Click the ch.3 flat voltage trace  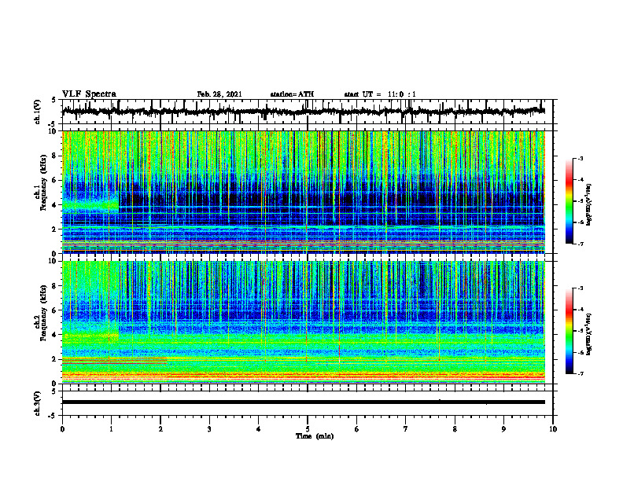(304, 402)
